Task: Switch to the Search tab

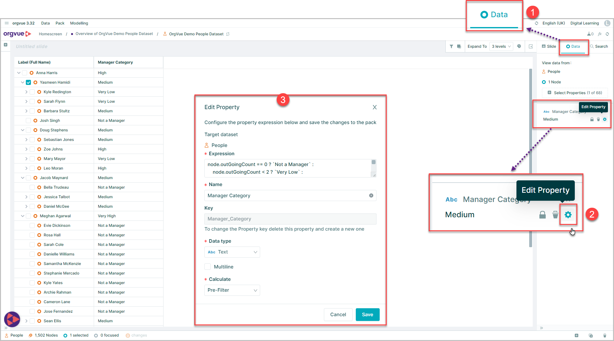Action: (x=599, y=46)
